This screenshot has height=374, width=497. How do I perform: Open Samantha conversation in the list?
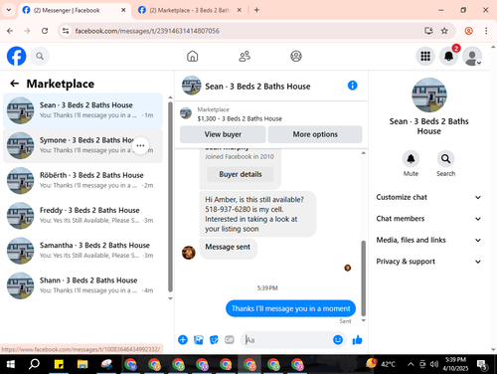(83, 251)
